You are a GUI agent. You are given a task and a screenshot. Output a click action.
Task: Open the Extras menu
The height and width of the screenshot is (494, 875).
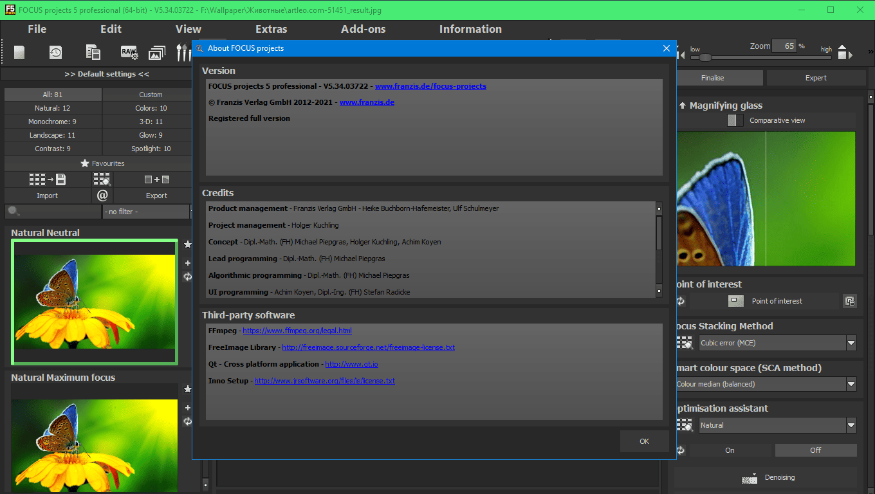coord(272,29)
